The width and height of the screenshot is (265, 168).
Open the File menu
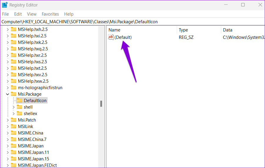point(6,14)
